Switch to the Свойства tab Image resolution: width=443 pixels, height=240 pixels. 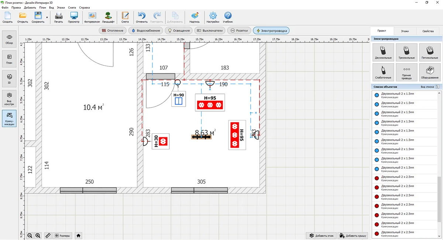pyautogui.click(x=428, y=31)
